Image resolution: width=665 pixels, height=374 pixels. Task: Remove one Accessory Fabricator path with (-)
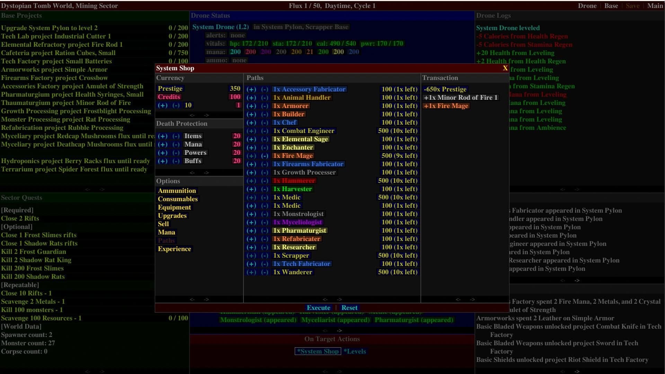[265, 89]
